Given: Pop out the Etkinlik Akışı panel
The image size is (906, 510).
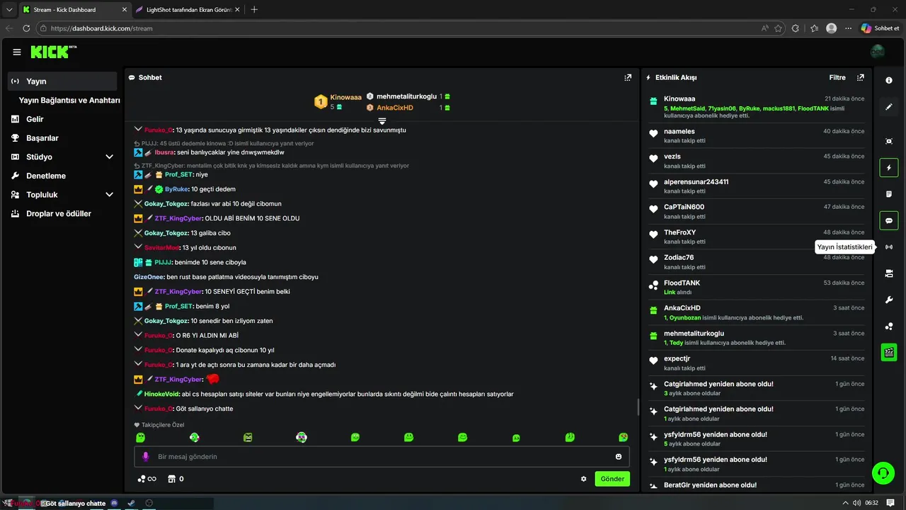Looking at the screenshot, I should pyautogui.click(x=861, y=78).
